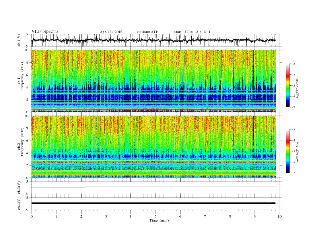315x243 pixels.
Task: Click time axis tick label "5"
Action: (156, 216)
